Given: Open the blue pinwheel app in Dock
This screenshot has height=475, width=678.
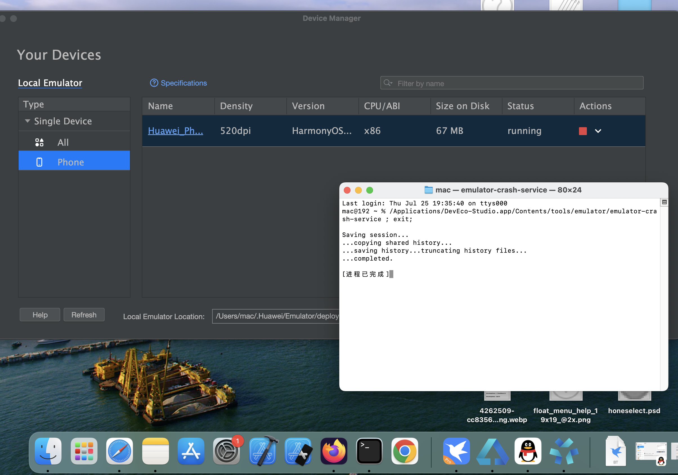Looking at the screenshot, I should pyautogui.click(x=564, y=451).
